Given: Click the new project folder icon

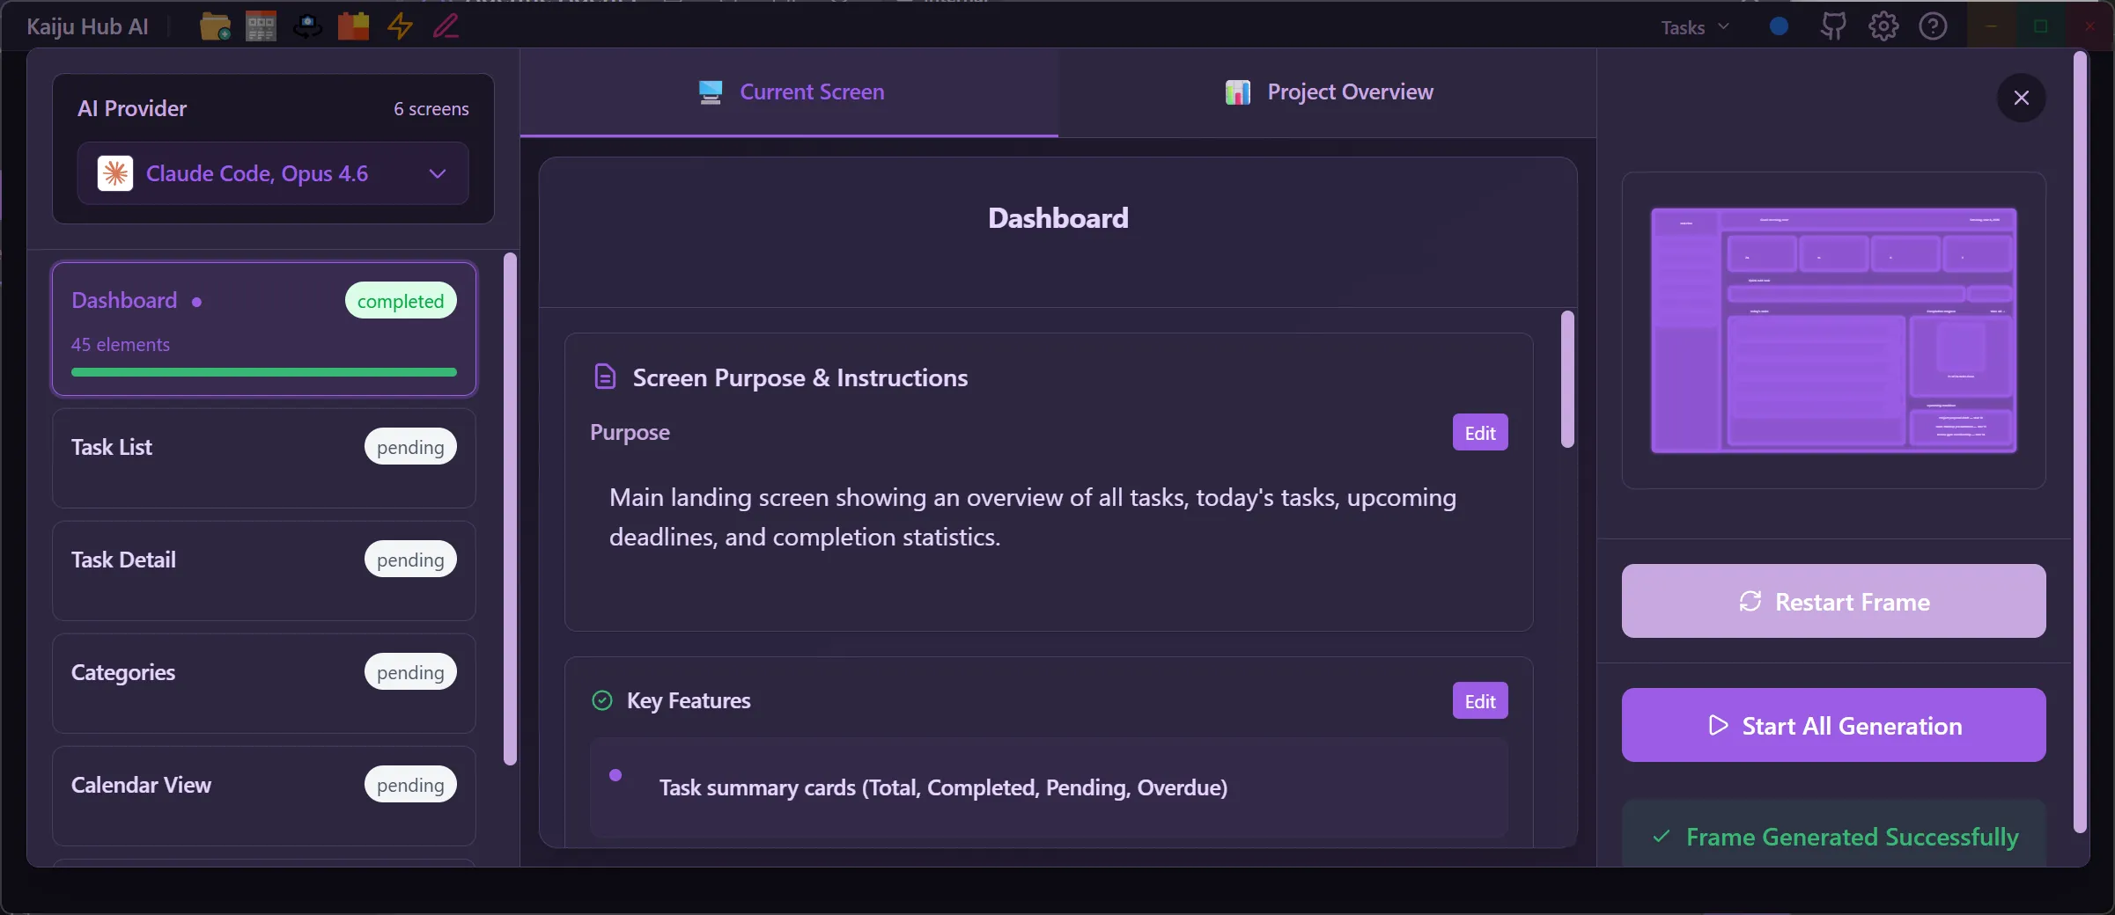Looking at the screenshot, I should point(215,26).
